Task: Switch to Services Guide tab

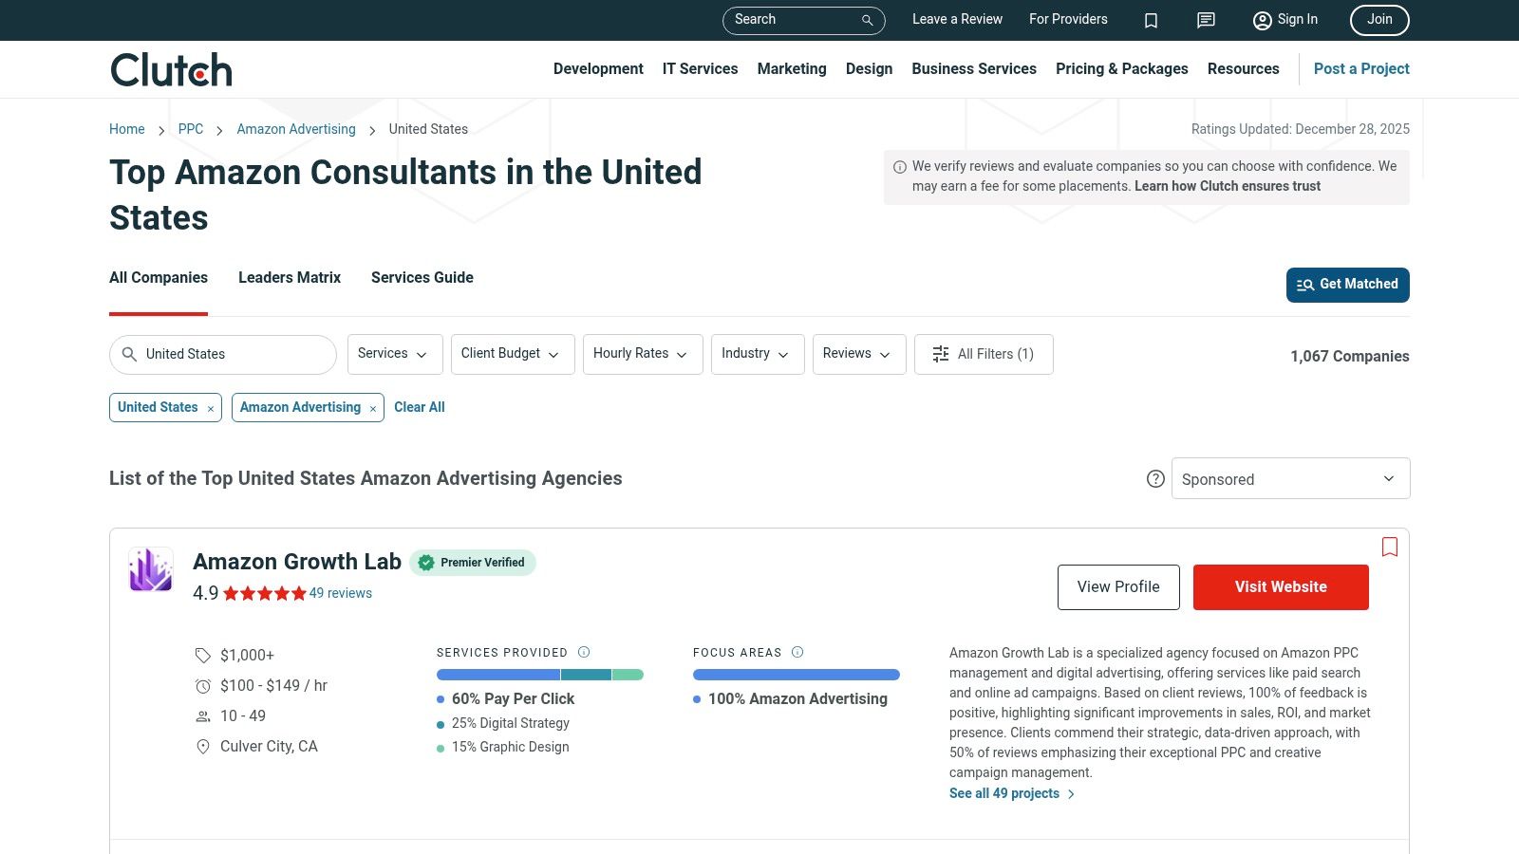Action: coord(422,278)
